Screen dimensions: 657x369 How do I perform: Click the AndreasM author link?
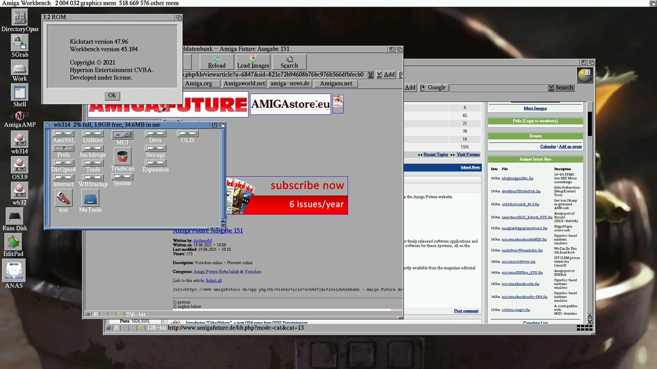[x=204, y=241]
